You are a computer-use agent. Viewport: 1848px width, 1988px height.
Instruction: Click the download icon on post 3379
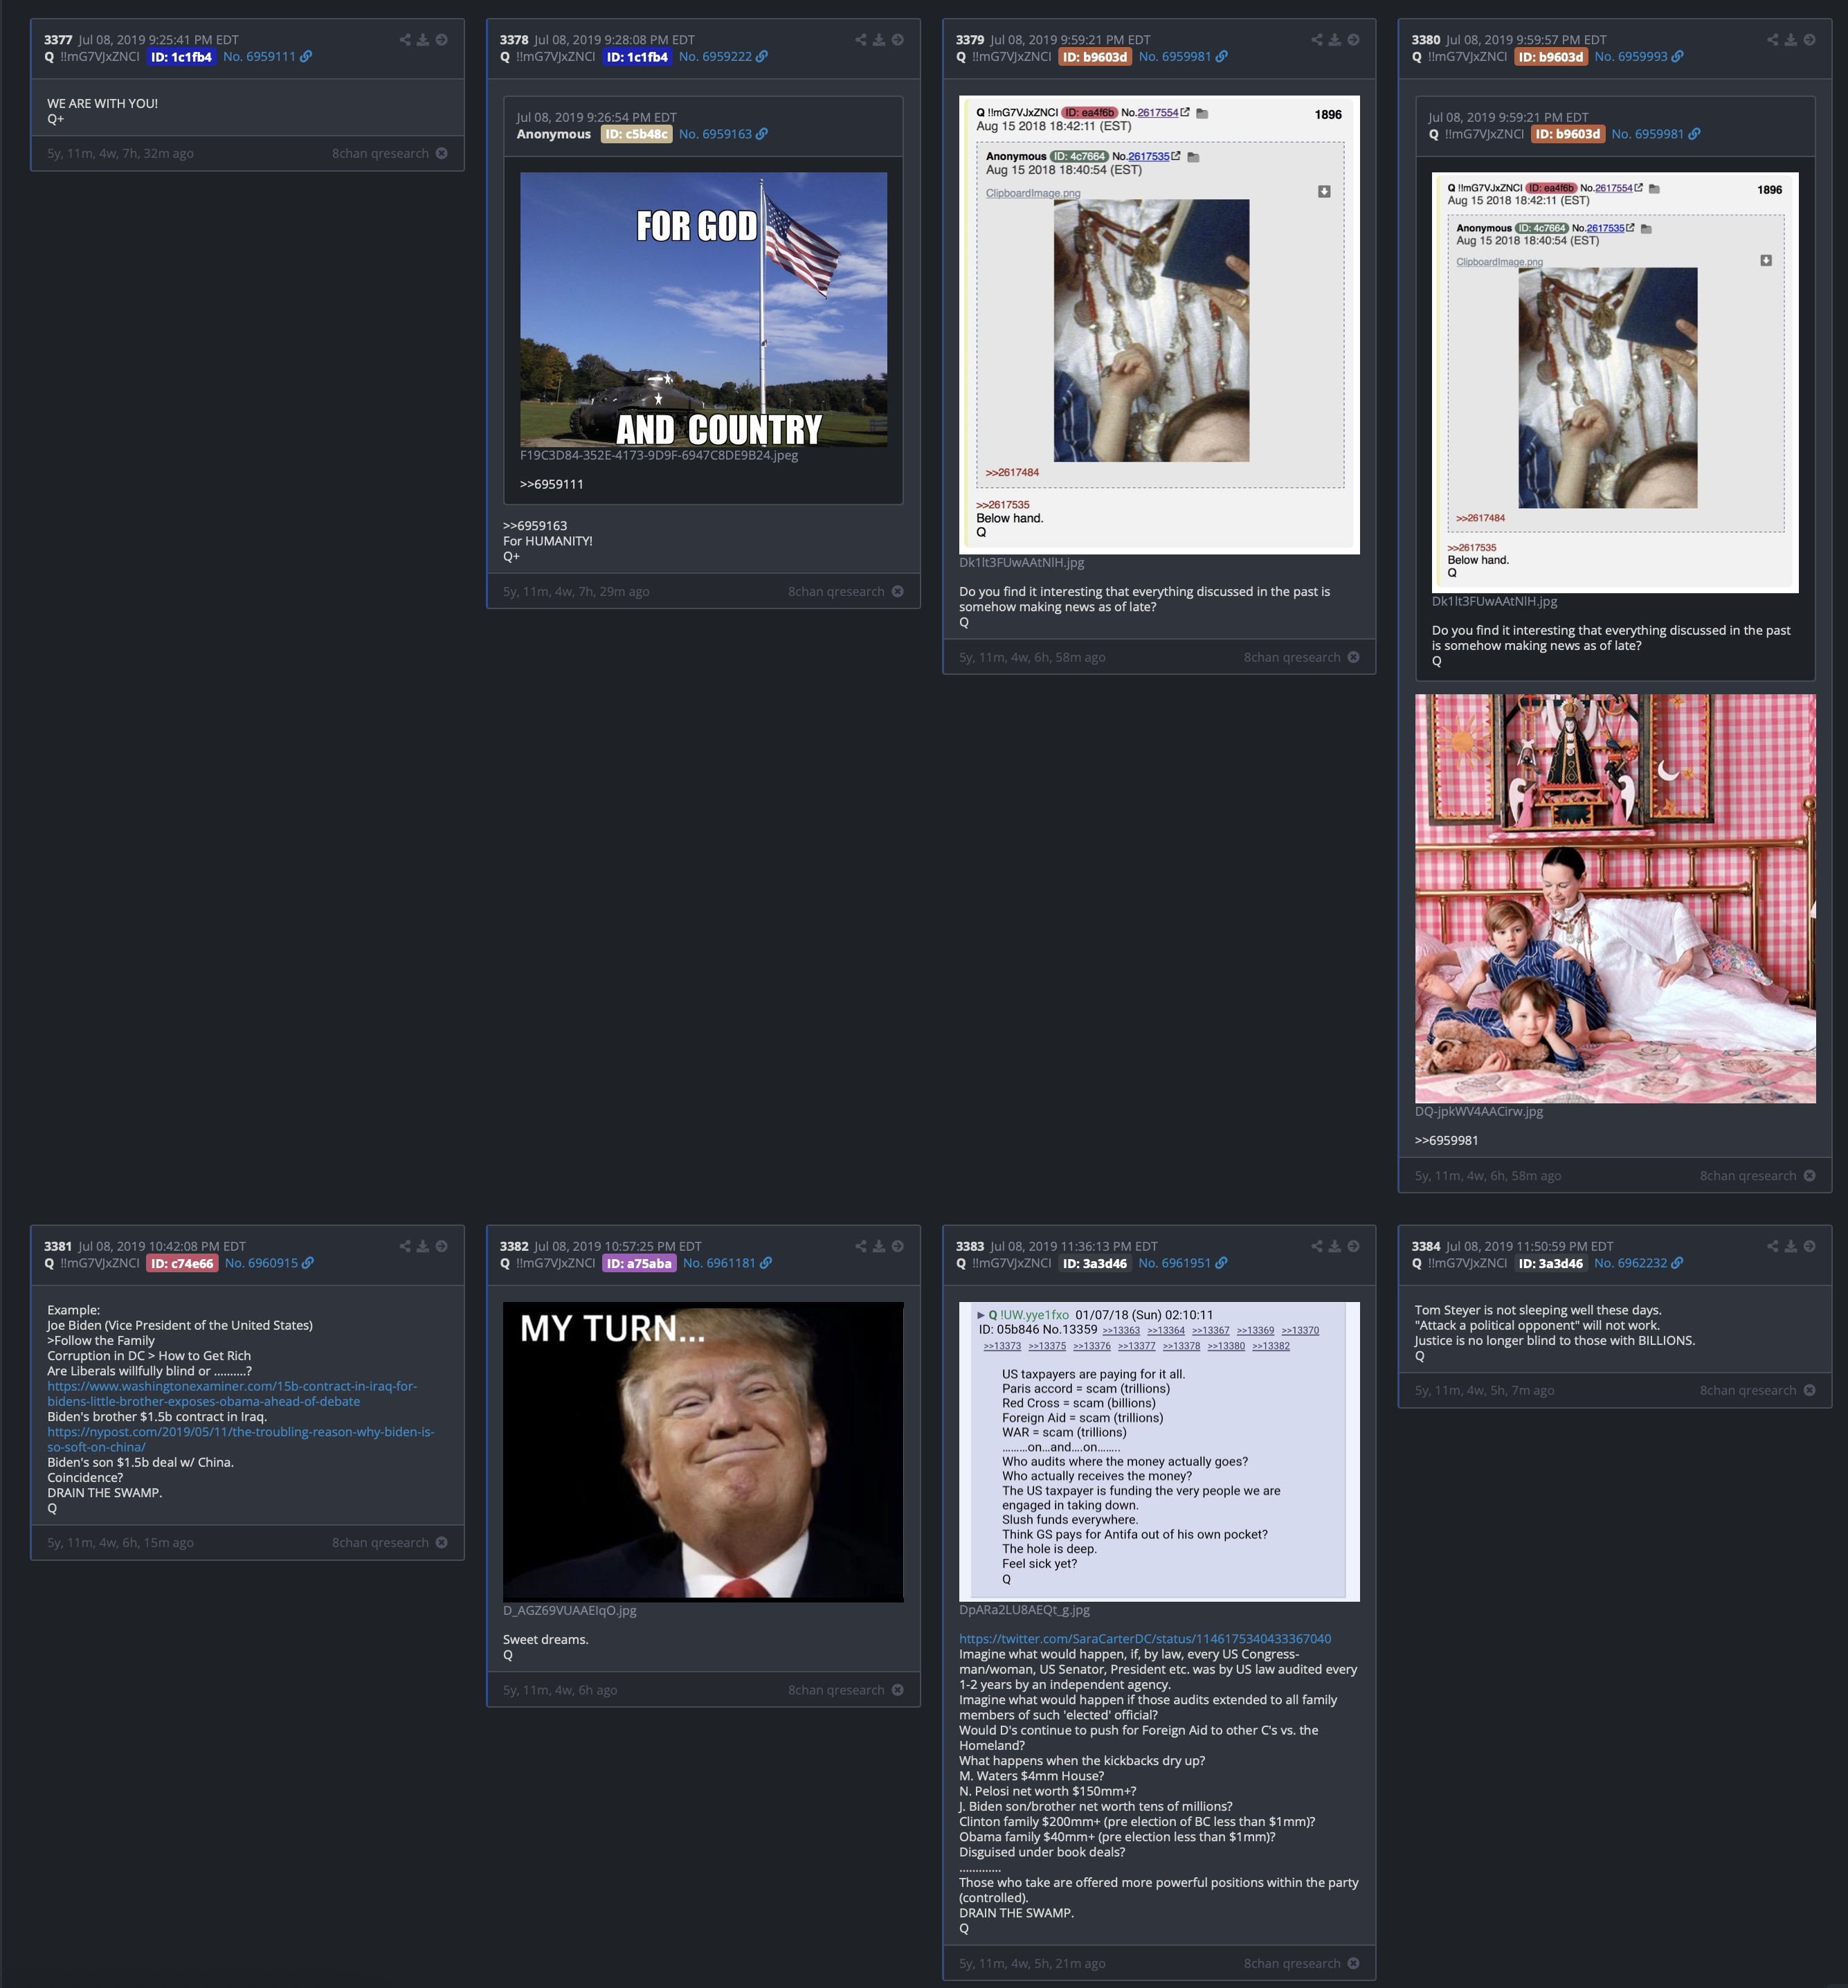click(1335, 40)
